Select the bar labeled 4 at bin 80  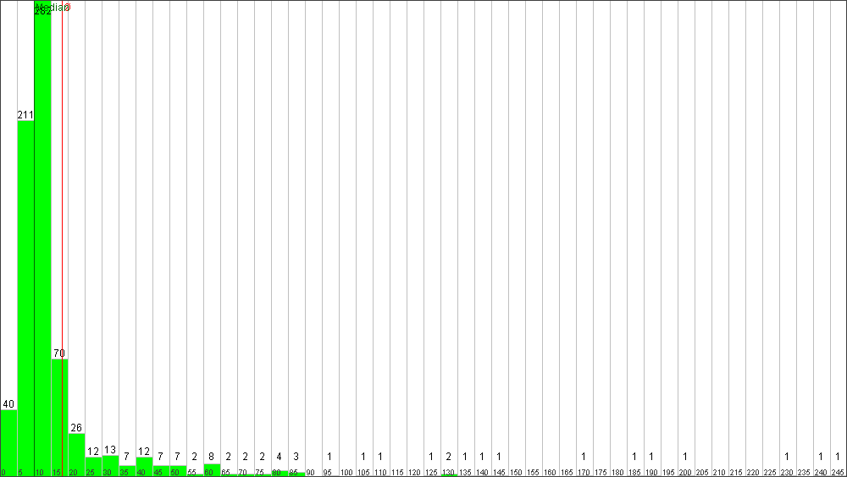(280, 473)
